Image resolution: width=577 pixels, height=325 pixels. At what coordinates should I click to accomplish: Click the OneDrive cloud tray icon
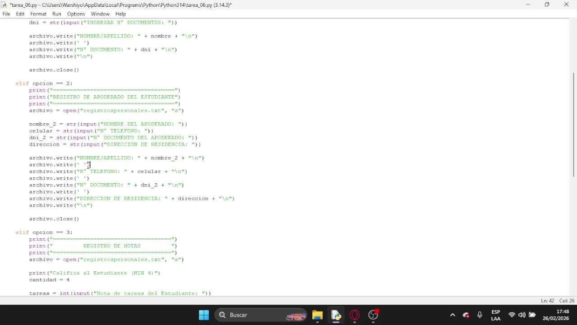tap(466, 315)
